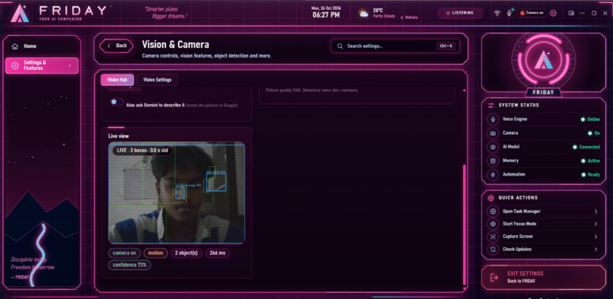
Task: Click the vertical panel scrollbar
Action: coord(465,224)
